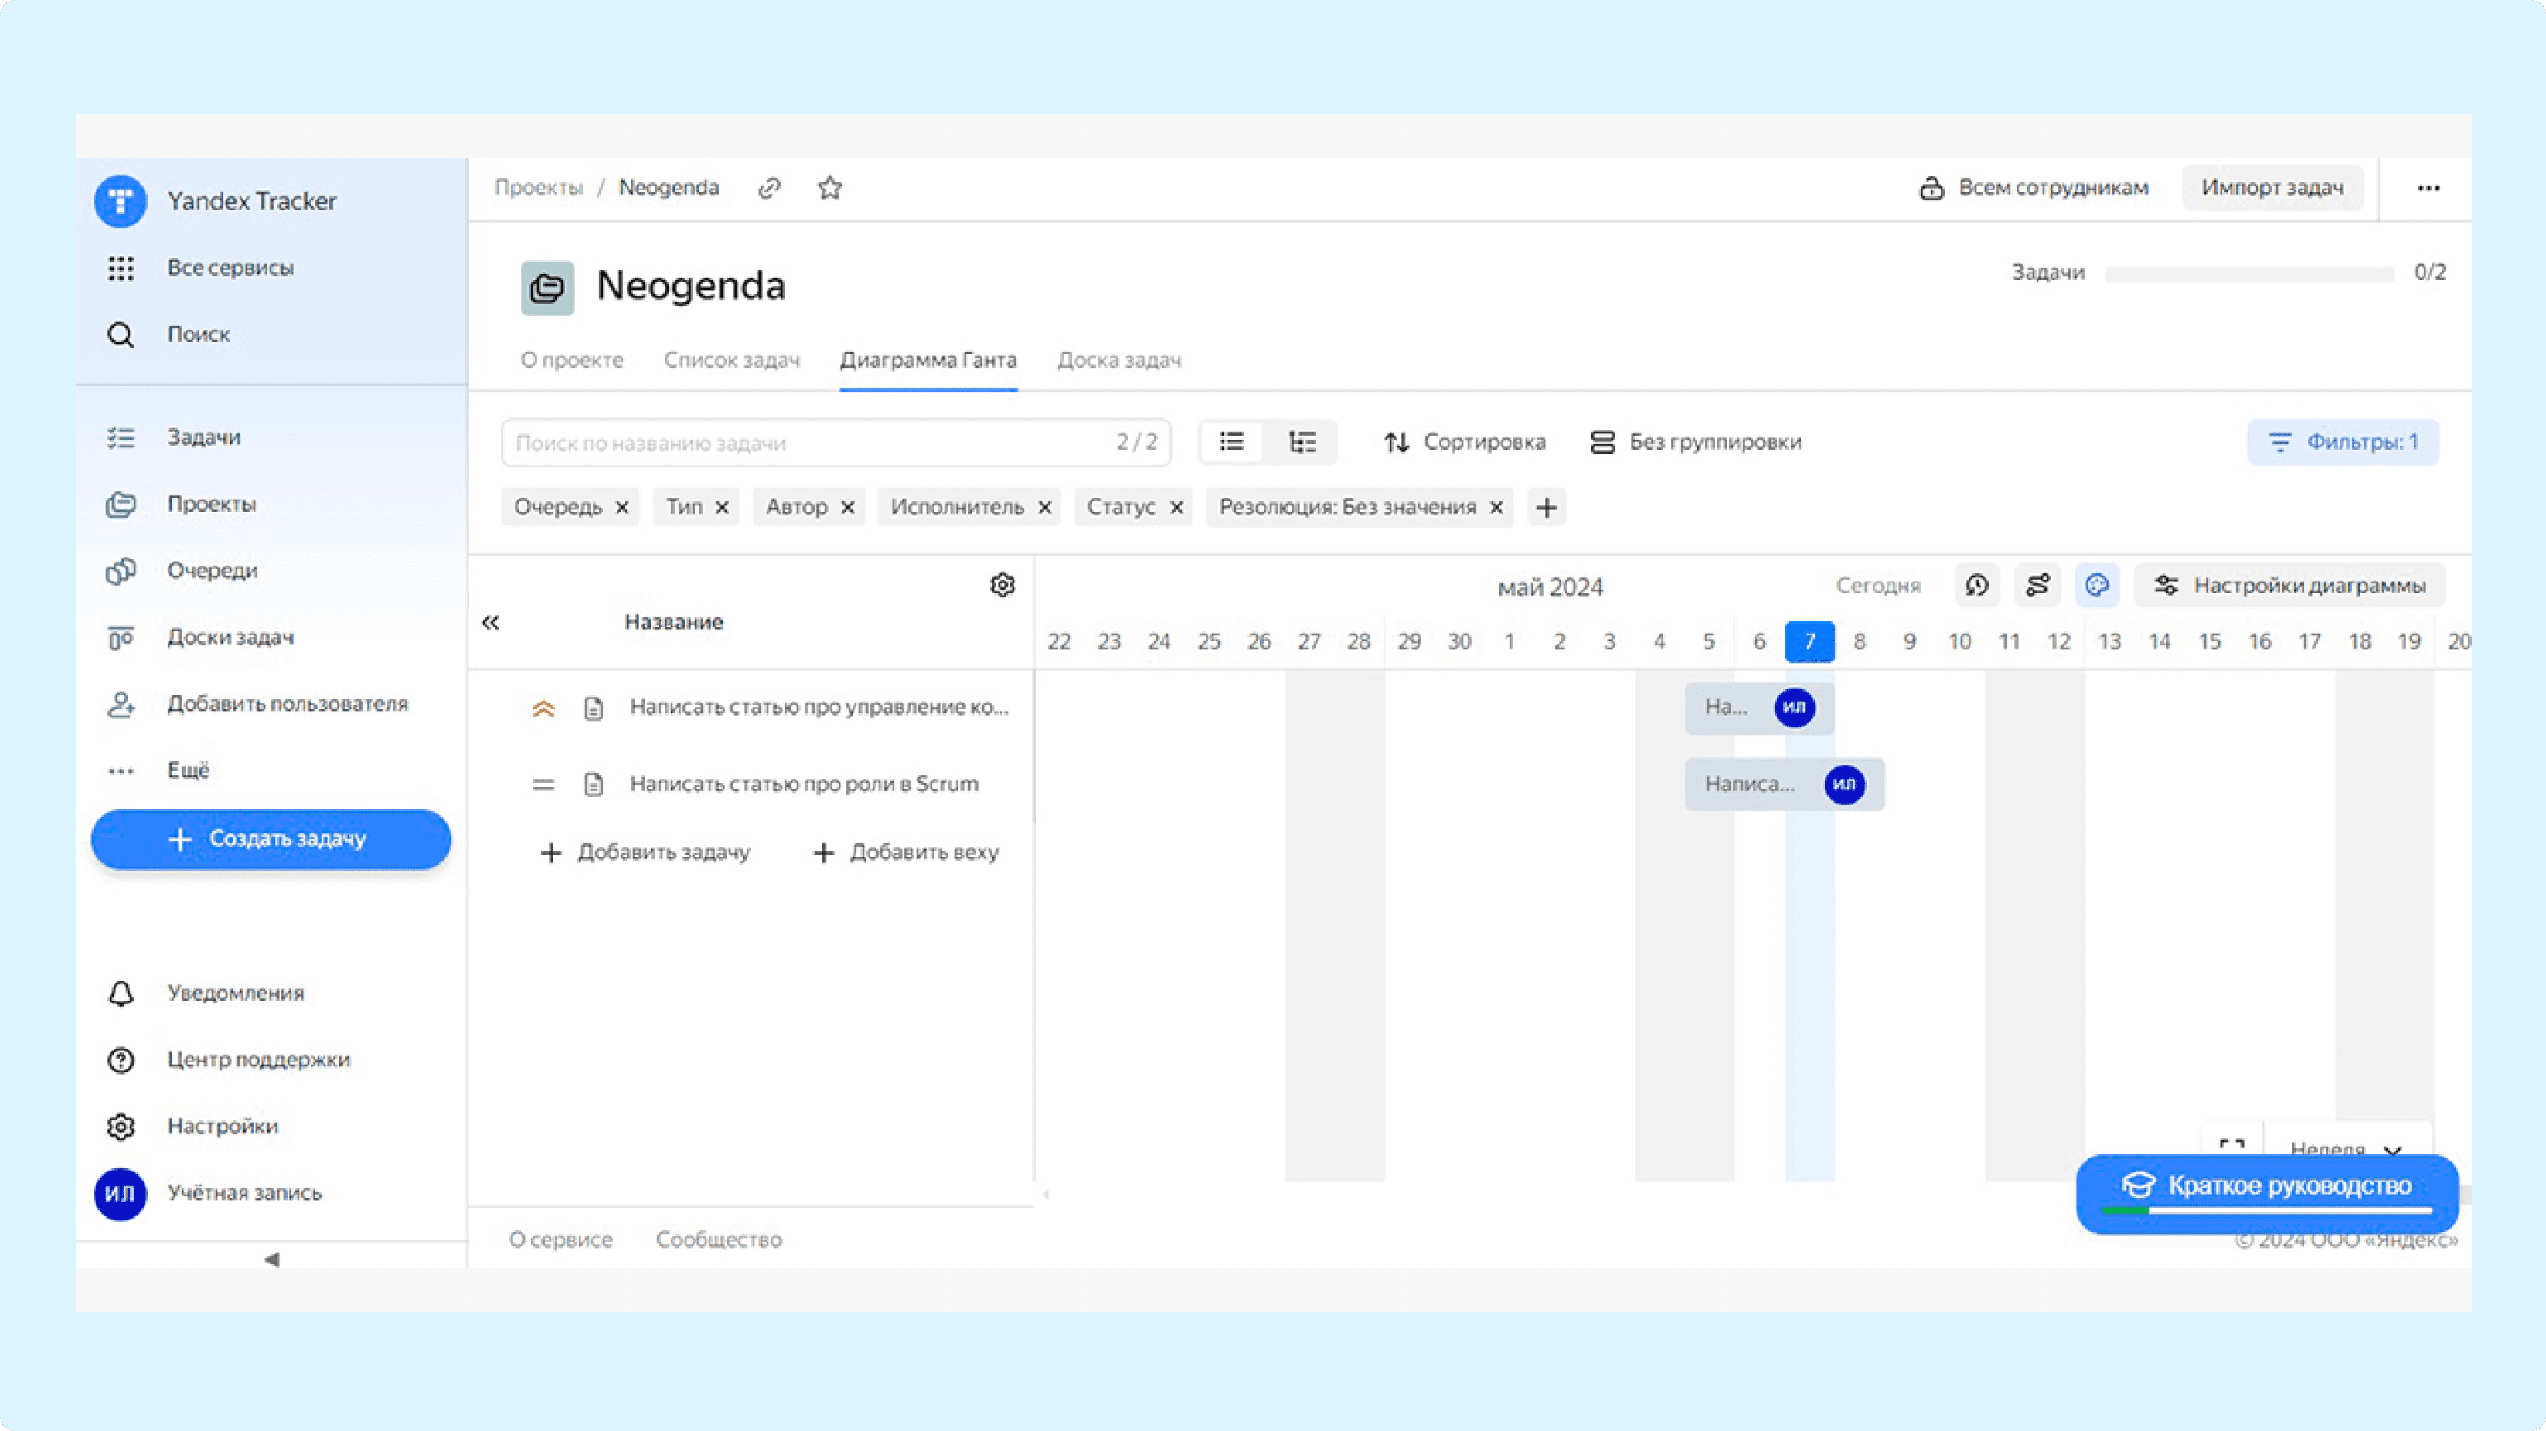2546x1431 pixels.
Task: Click Всем сотрудникам access lock button
Action: [x=2034, y=188]
